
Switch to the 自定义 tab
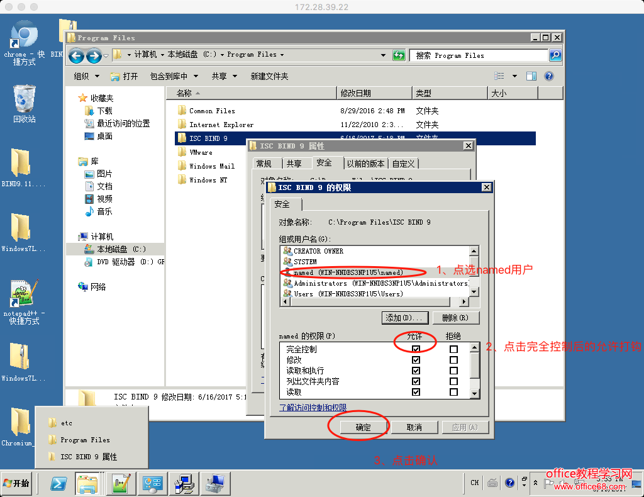pos(403,164)
